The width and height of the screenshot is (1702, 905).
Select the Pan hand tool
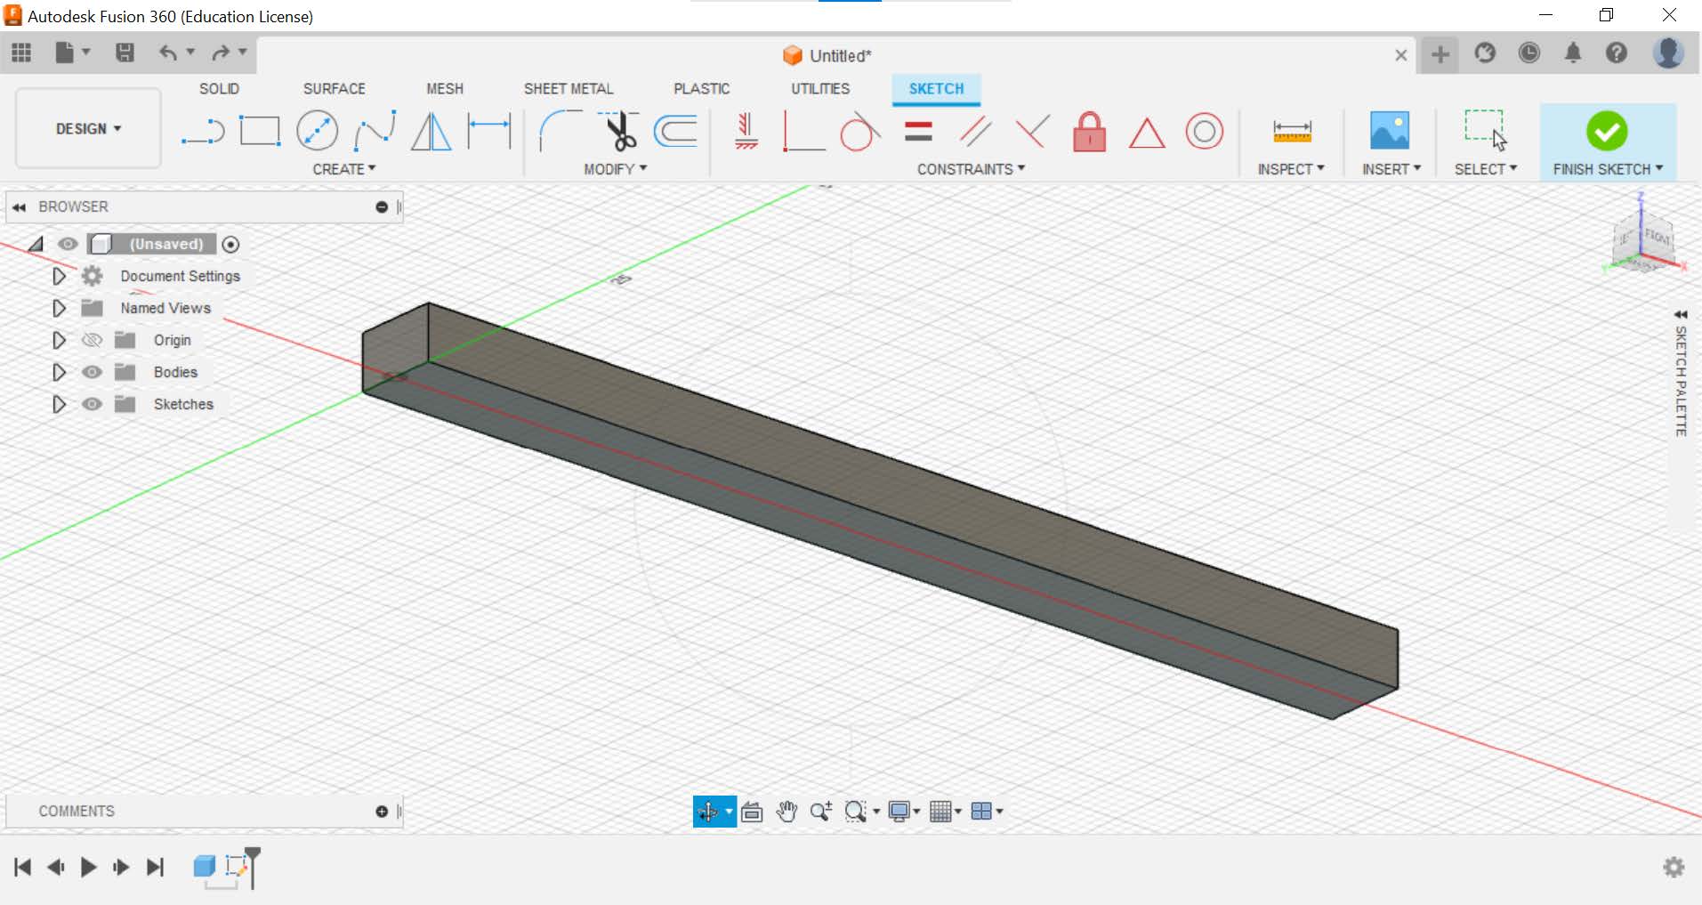tap(786, 812)
